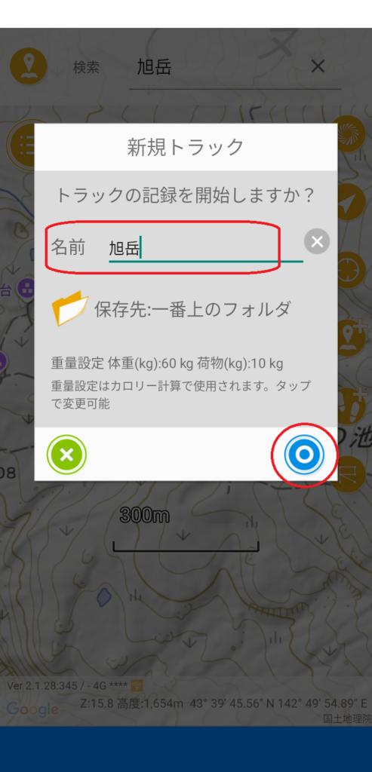Tap the add track footprints-plus icon
The image size is (372, 772).
point(352,406)
